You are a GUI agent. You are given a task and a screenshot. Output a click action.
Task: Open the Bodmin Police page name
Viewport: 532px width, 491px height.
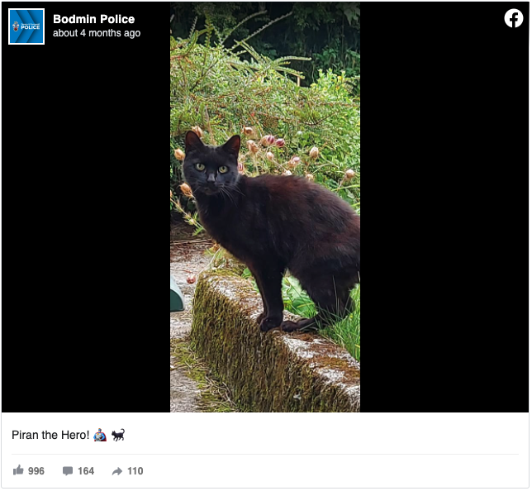(x=93, y=19)
